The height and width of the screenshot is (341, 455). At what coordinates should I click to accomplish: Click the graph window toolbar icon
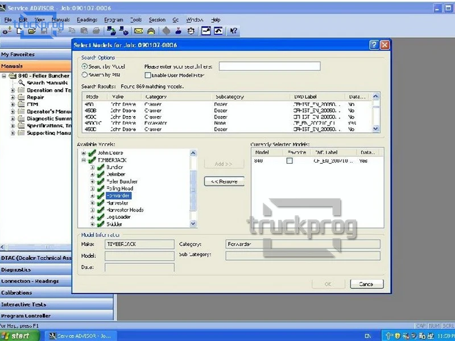click(x=206, y=31)
